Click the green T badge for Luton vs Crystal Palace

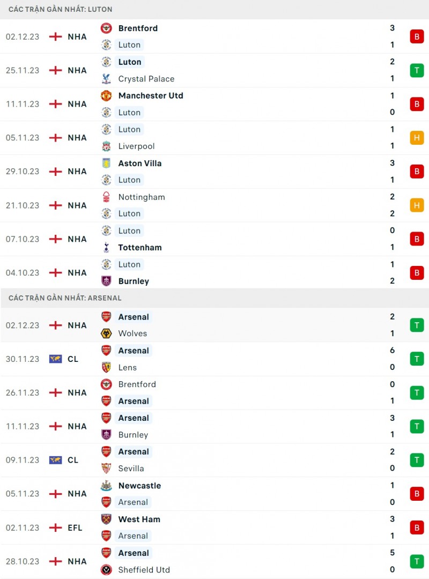coord(417,70)
